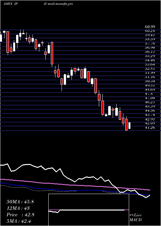Select the 45.39 price axis label
The height and width of the screenshot is (226, 161).
pos(150,106)
